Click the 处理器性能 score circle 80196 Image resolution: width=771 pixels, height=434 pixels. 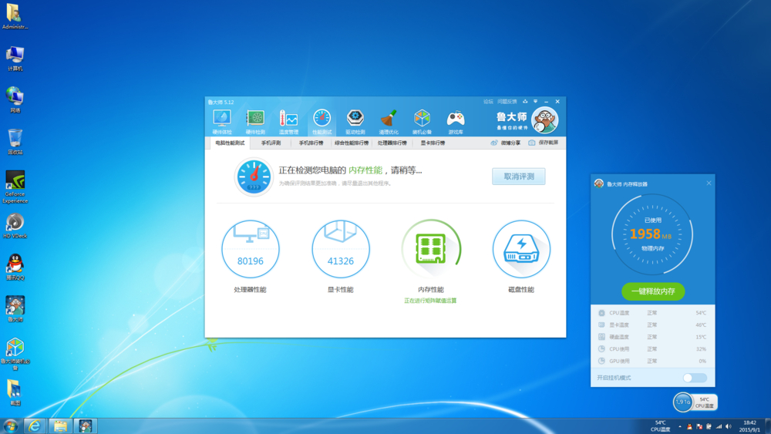click(x=251, y=249)
